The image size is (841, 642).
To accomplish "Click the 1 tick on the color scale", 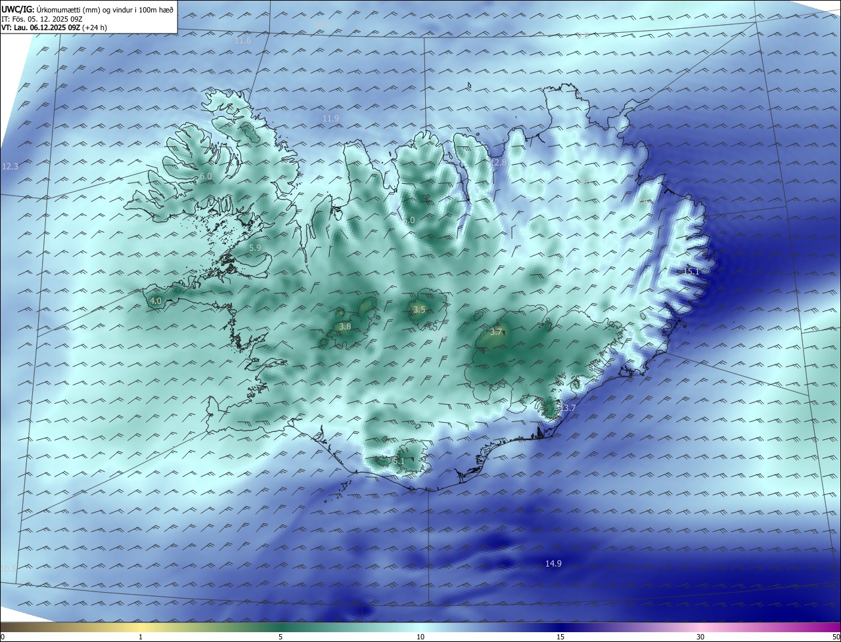I will 141,637.
